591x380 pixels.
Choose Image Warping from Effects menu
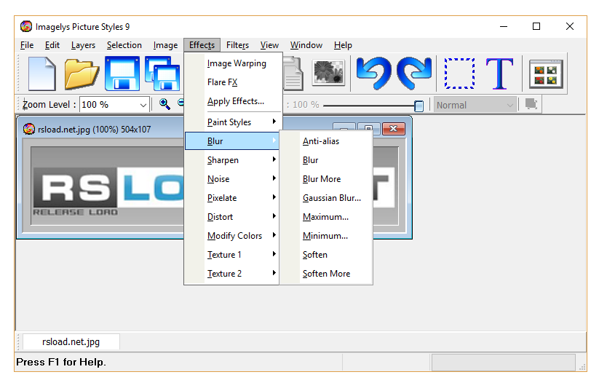pyautogui.click(x=234, y=63)
